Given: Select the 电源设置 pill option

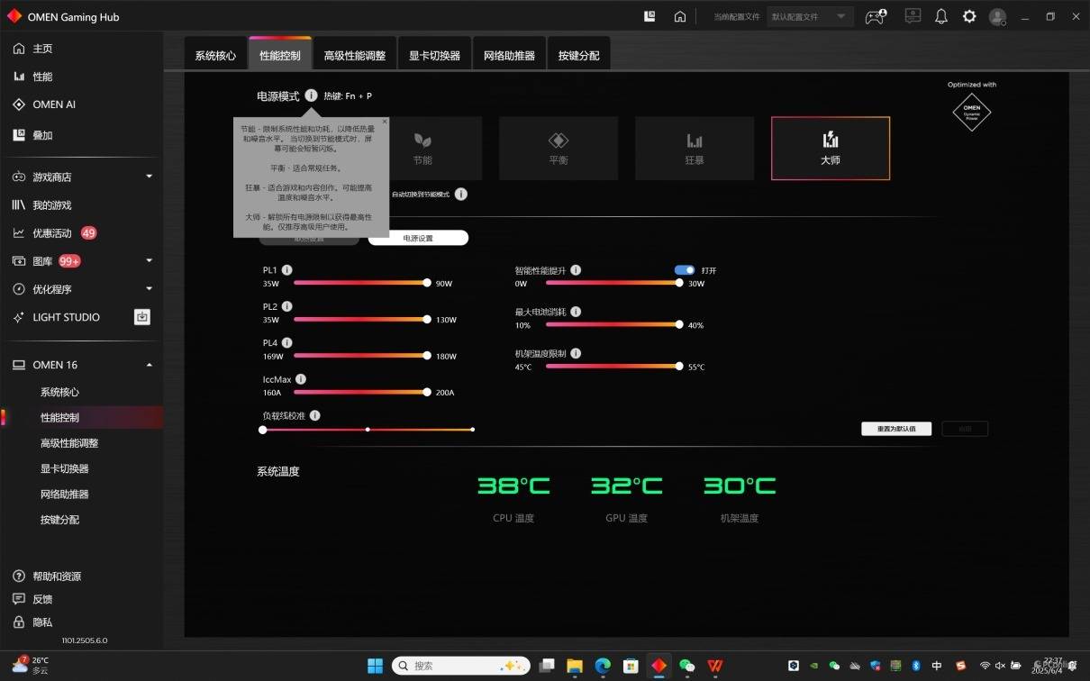Looking at the screenshot, I should coord(418,238).
